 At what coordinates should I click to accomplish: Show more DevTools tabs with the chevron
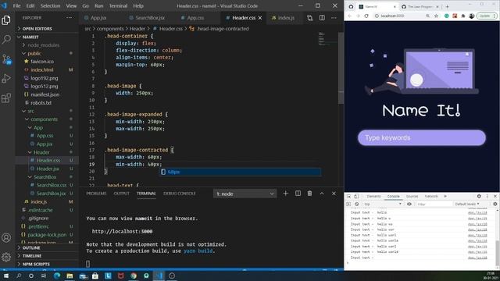tap(445, 196)
